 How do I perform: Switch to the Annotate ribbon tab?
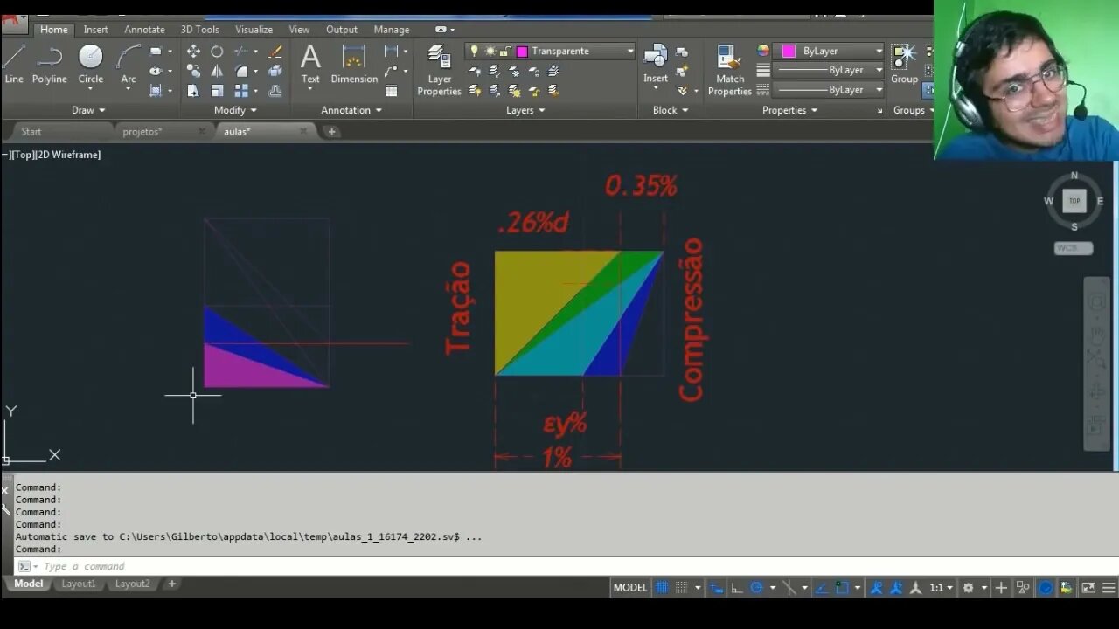tap(144, 30)
